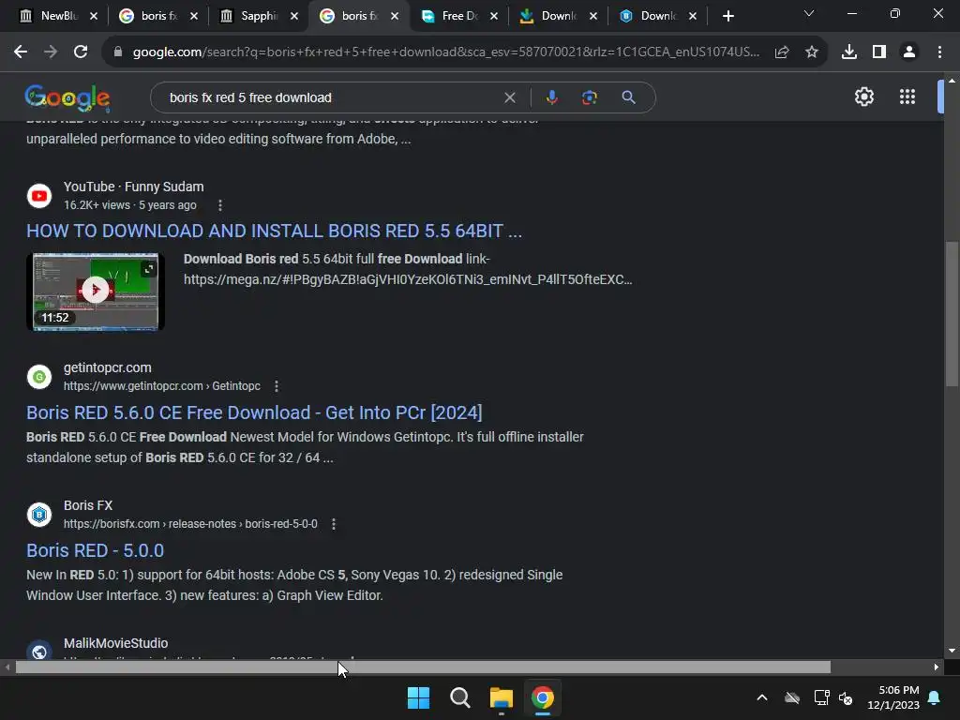Open a new browser tab

pyautogui.click(x=727, y=16)
